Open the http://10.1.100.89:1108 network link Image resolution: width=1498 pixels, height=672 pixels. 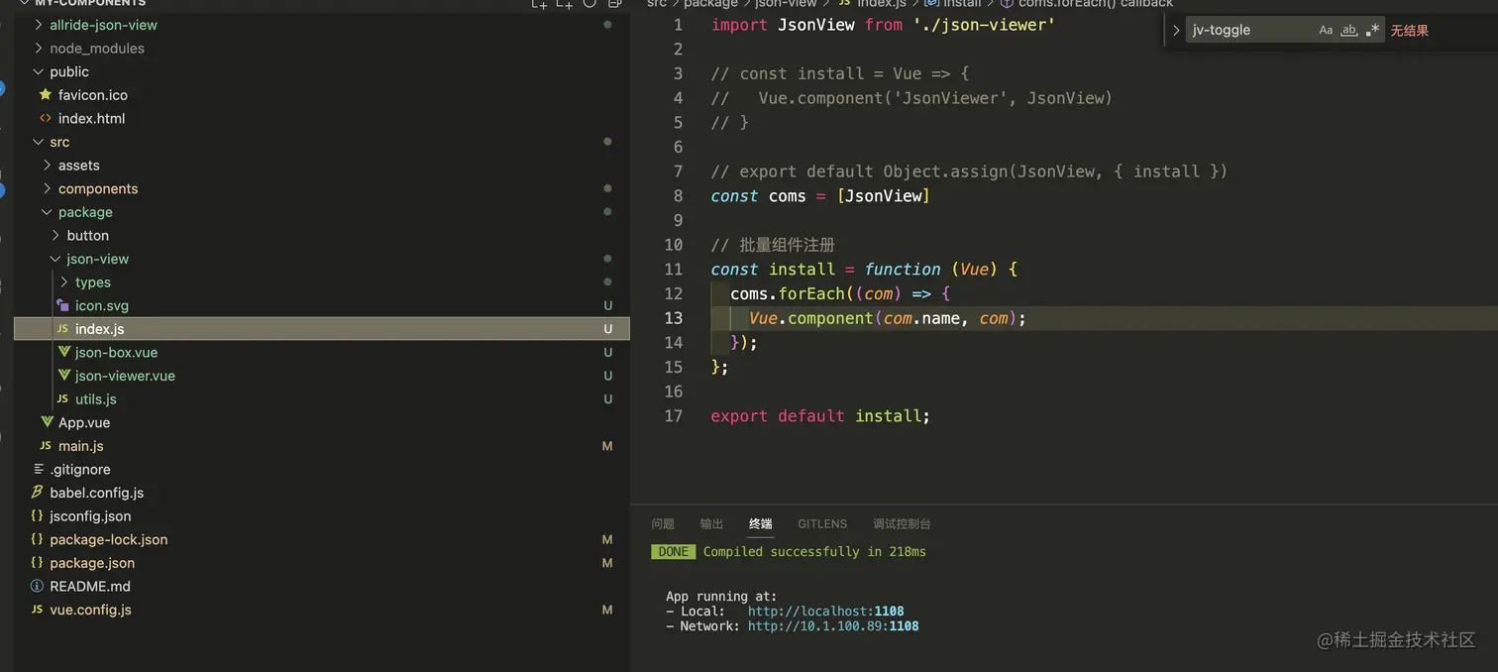[833, 626]
